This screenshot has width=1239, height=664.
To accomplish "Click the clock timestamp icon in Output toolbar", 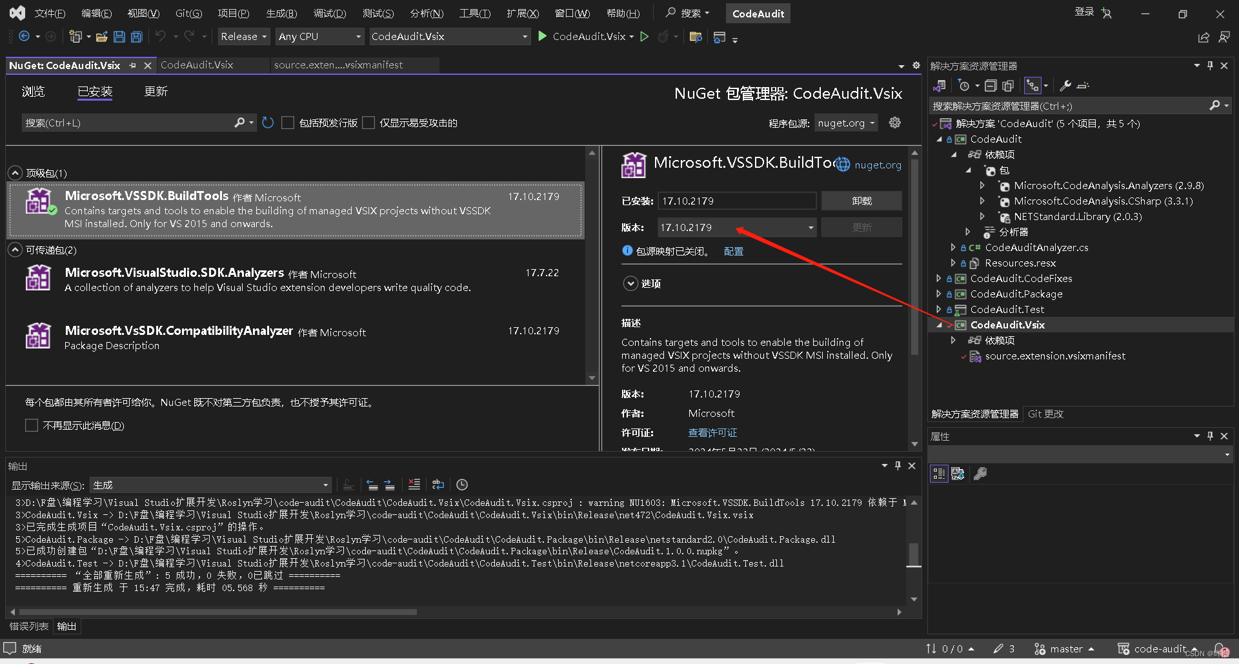I will (462, 485).
